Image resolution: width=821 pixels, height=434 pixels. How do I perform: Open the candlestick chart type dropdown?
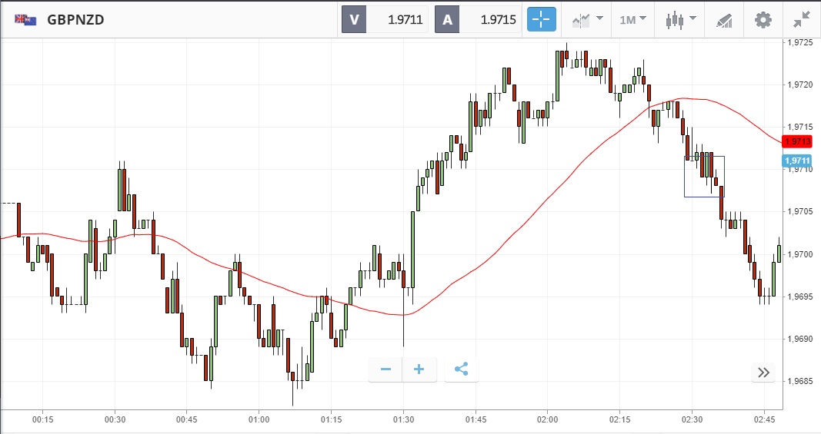[x=680, y=19]
